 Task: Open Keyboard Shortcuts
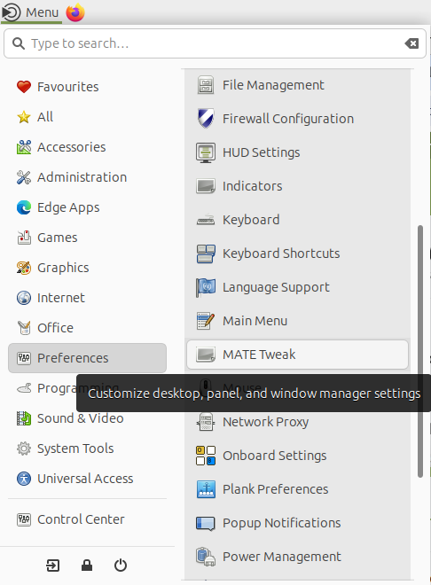297,253
